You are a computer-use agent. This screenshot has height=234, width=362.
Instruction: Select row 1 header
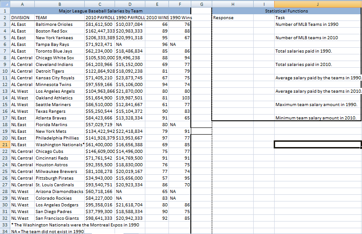(x=5, y=11)
